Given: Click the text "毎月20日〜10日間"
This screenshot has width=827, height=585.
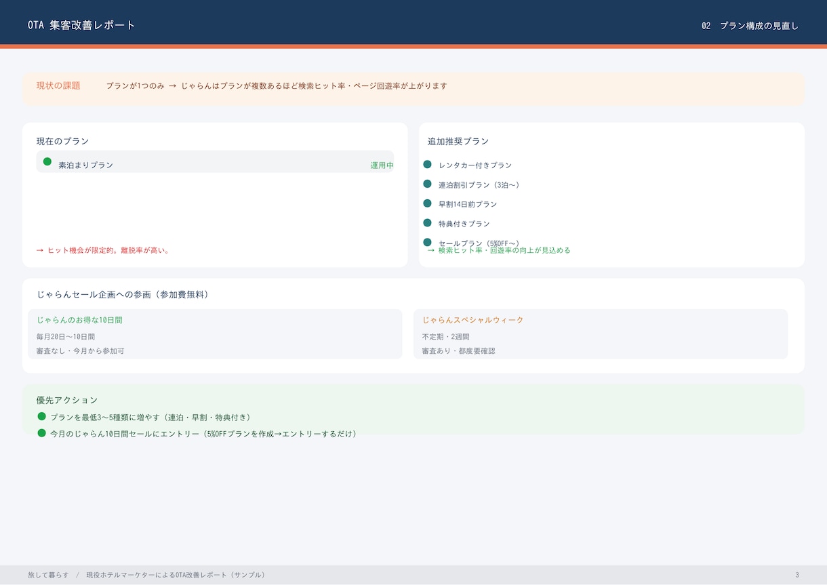Looking at the screenshot, I should tap(66, 336).
